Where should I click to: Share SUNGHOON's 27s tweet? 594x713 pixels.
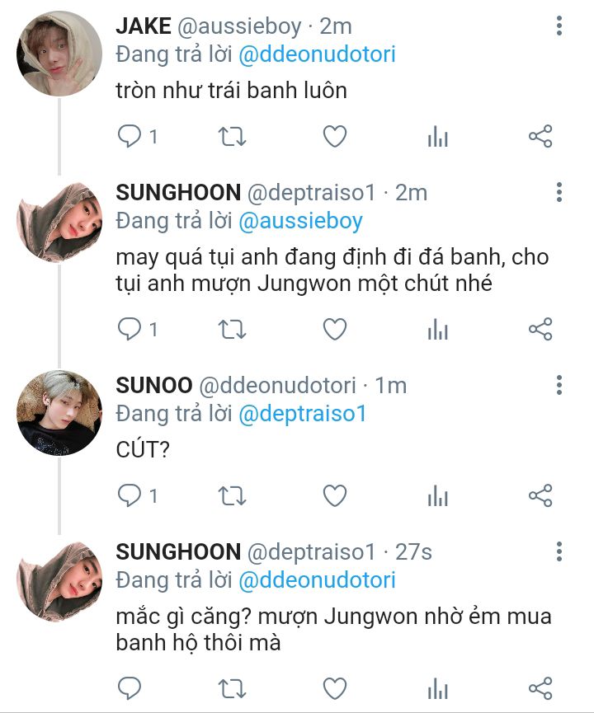point(540,688)
